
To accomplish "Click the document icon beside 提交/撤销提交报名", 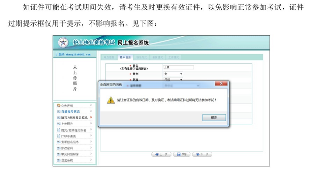I will [x=58, y=130].
